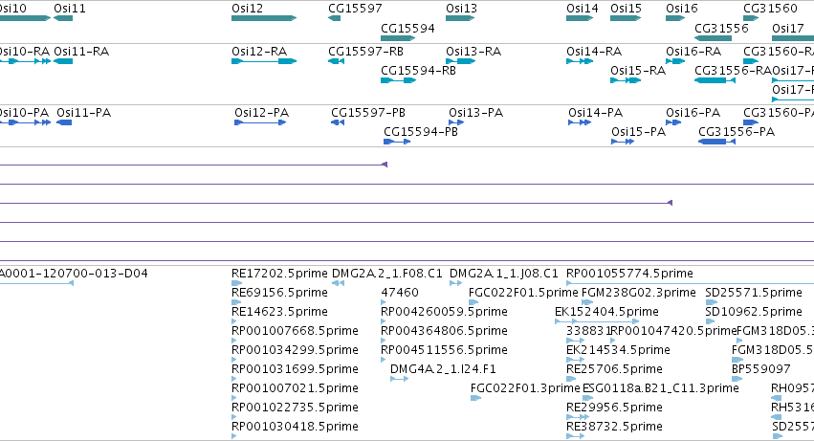Click the RE14623.5prime EST entry

coord(279,312)
